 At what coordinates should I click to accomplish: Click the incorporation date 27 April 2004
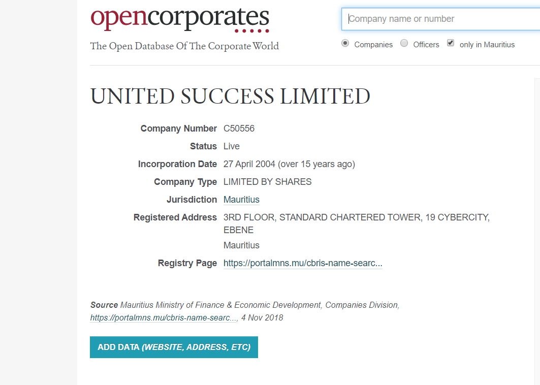(x=249, y=164)
